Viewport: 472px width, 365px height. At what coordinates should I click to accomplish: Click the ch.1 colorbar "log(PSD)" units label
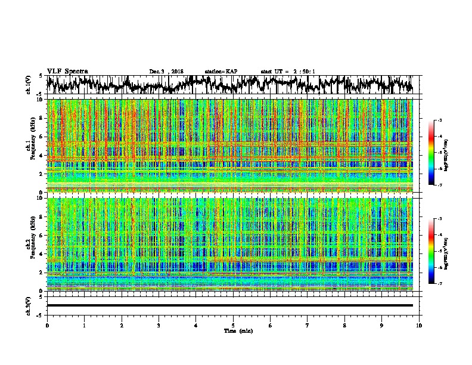446,156
